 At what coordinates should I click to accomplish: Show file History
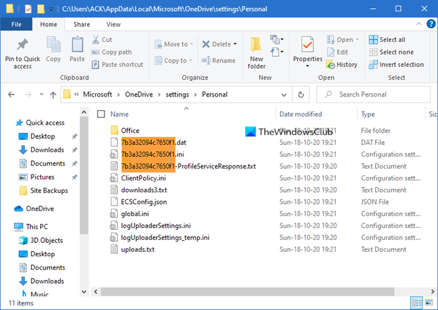[342, 65]
